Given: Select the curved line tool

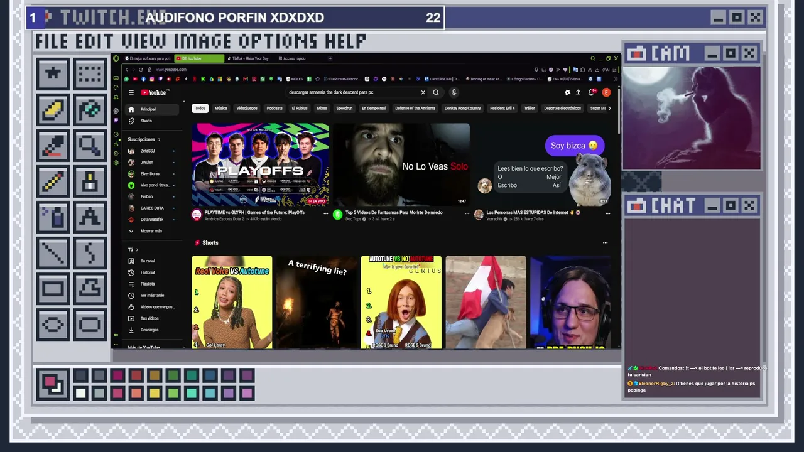Looking at the screenshot, I should [90, 254].
